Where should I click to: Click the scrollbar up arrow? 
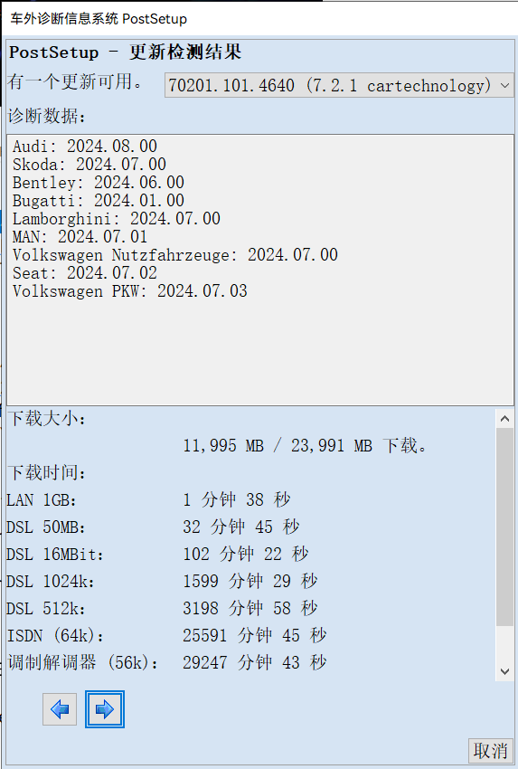tap(504, 419)
